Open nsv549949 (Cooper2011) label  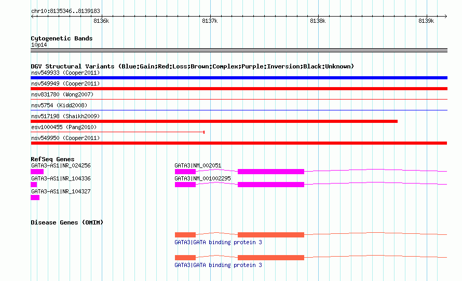65,83
